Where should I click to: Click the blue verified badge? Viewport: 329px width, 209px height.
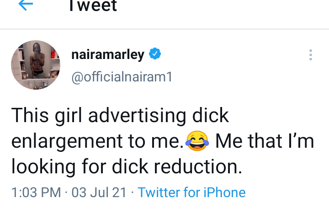tap(155, 55)
